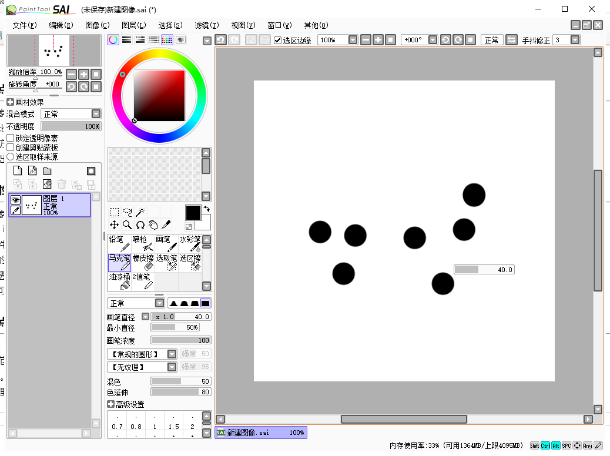Uncheck the 选区边缘 checkbox in toolbar

(x=278, y=41)
